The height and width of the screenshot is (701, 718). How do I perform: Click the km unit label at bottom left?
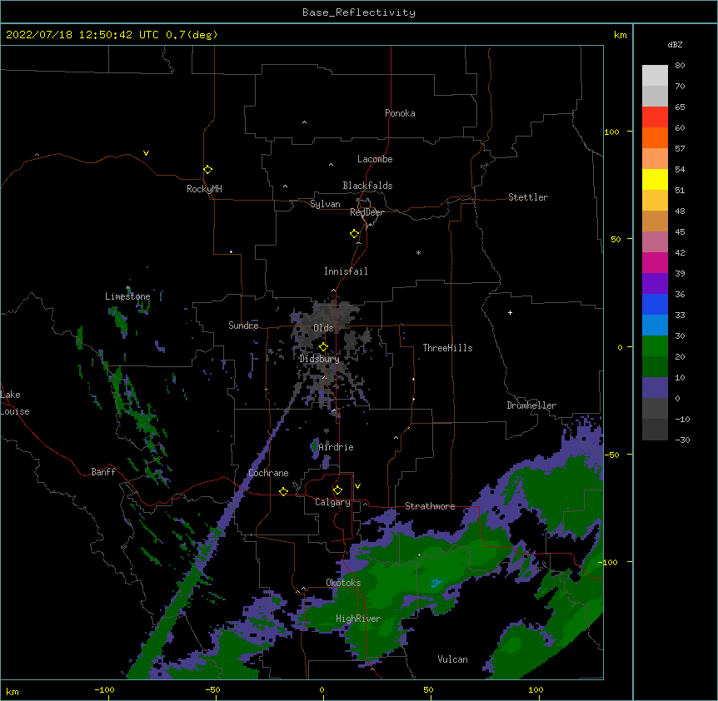point(12,692)
